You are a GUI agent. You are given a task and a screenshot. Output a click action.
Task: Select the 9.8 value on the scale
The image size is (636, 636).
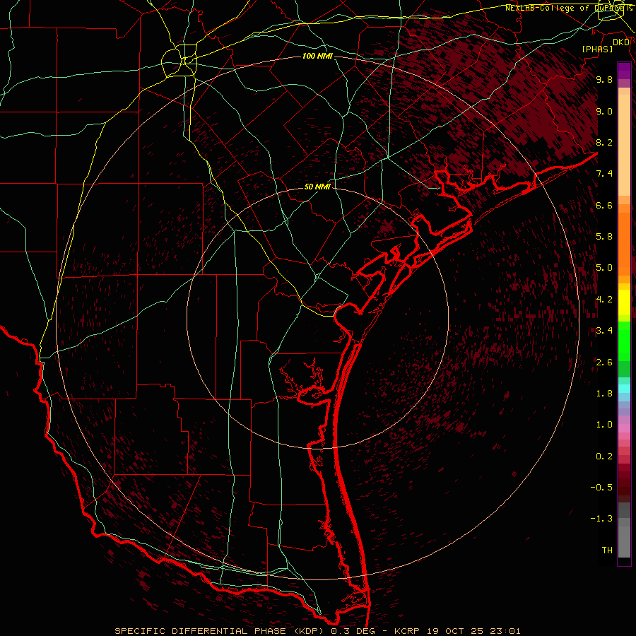(604, 79)
